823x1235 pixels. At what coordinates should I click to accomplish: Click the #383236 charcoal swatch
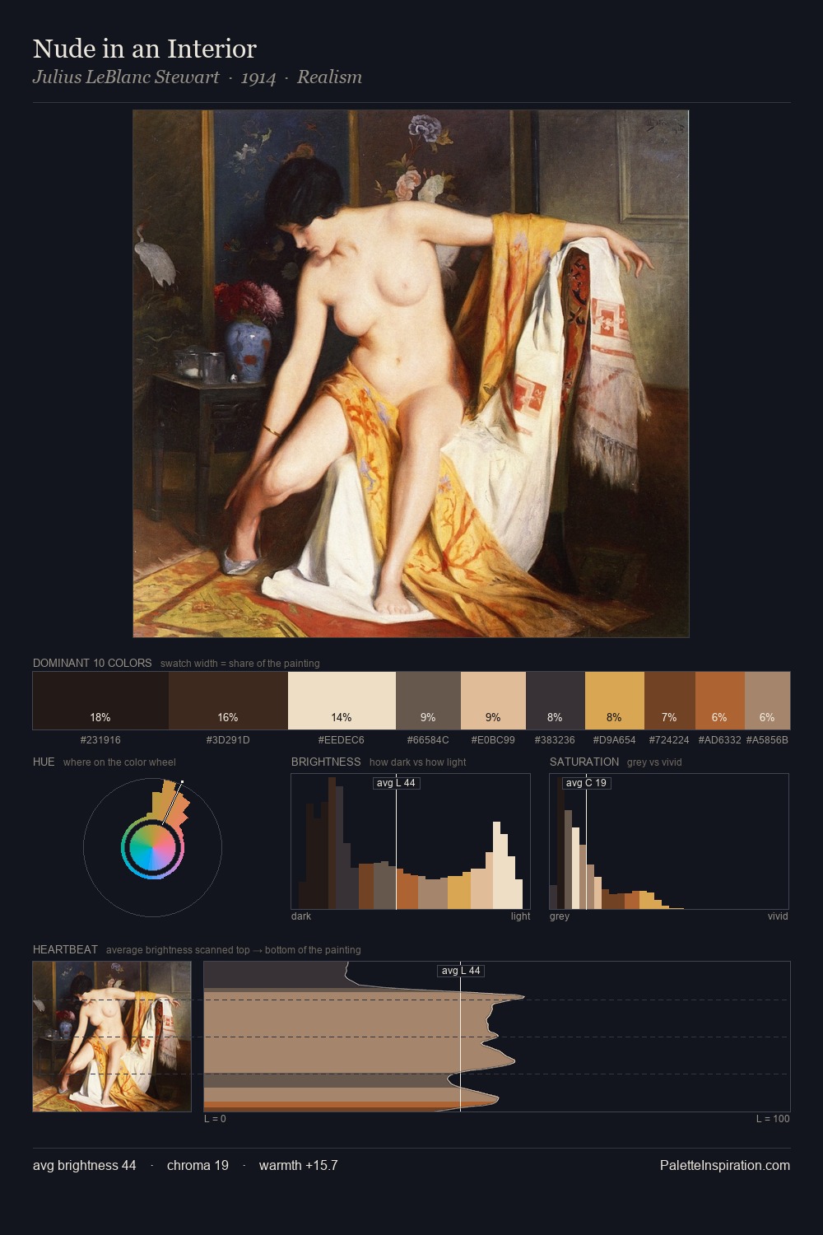(x=556, y=701)
